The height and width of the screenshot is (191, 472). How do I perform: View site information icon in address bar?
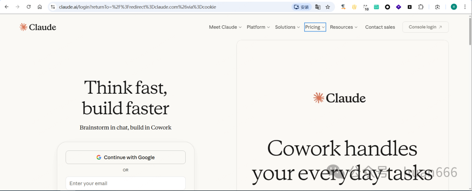53,7
